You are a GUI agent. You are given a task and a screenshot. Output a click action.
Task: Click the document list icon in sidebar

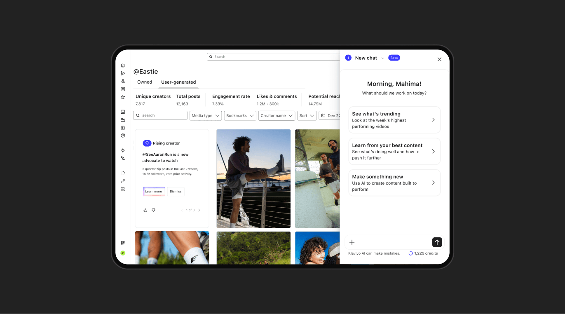[x=123, y=89]
